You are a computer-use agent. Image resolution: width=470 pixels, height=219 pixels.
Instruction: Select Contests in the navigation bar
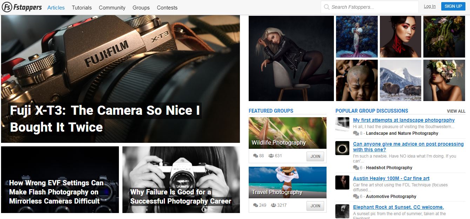coord(167,7)
